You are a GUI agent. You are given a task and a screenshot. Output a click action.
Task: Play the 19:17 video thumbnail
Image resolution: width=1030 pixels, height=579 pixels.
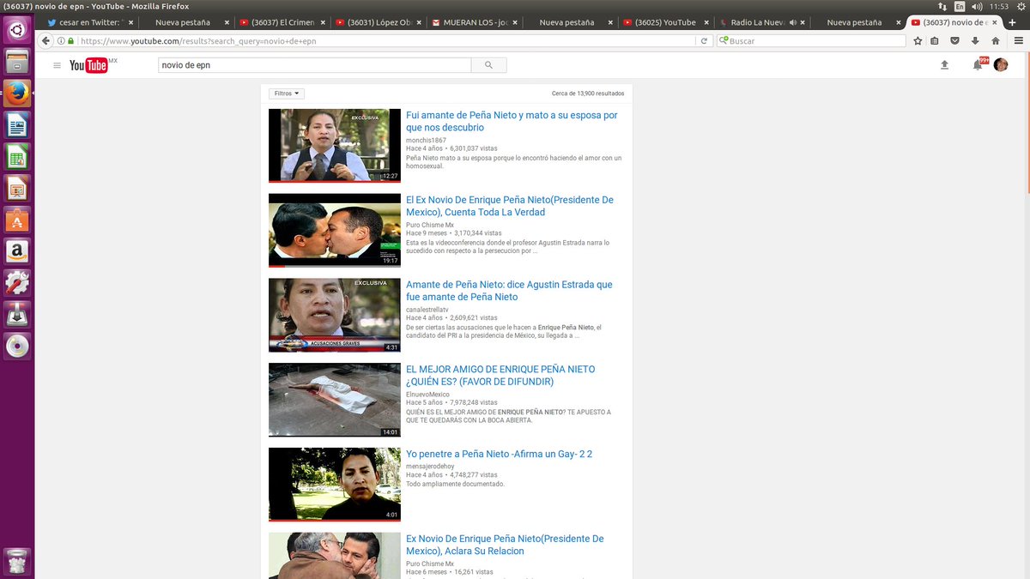pos(335,230)
